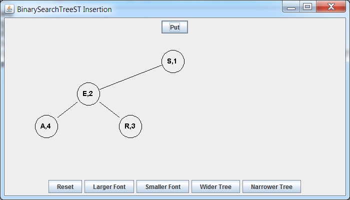The image size is (350, 200).
Task: Select the tree node E,2
Action: [x=88, y=94]
